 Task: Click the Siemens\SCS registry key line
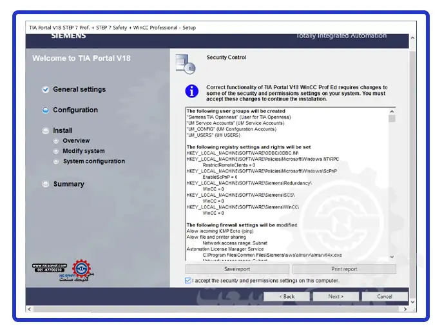point(241,195)
